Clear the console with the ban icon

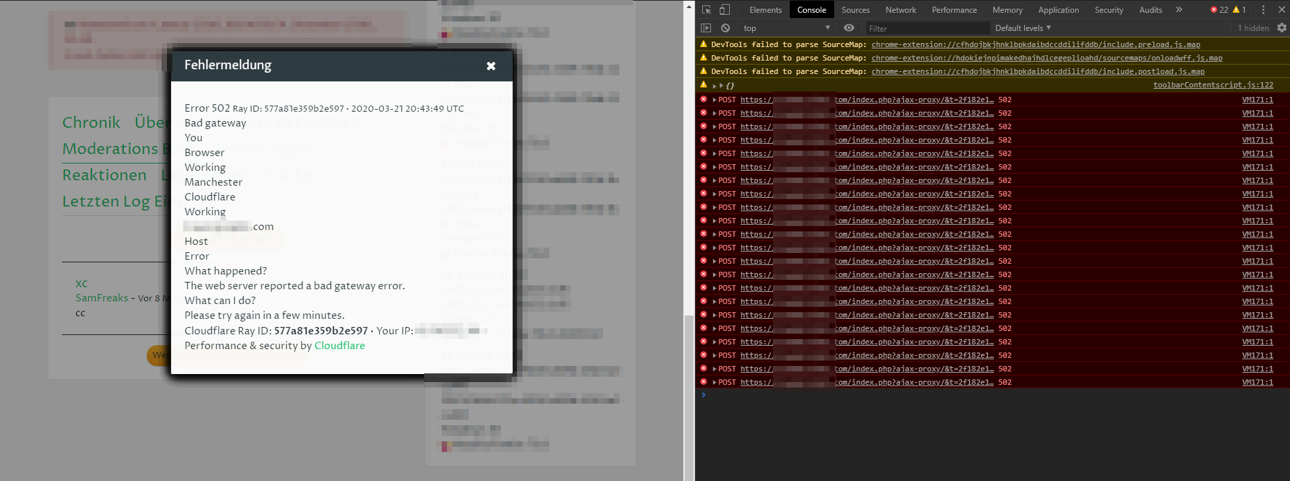point(725,28)
